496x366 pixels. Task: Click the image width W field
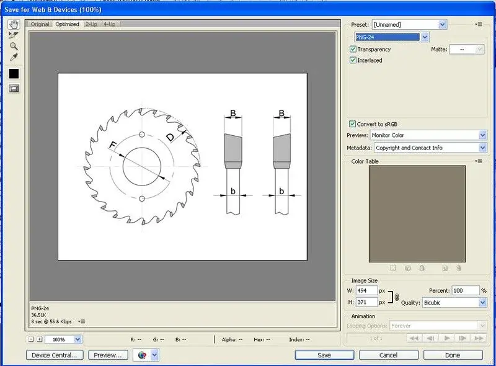[366, 290]
